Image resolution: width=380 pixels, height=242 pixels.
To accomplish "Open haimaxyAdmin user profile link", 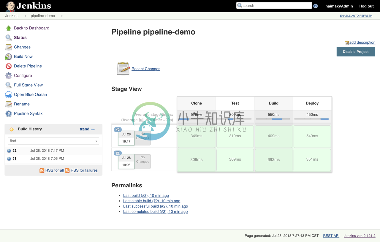I will (339, 6).
